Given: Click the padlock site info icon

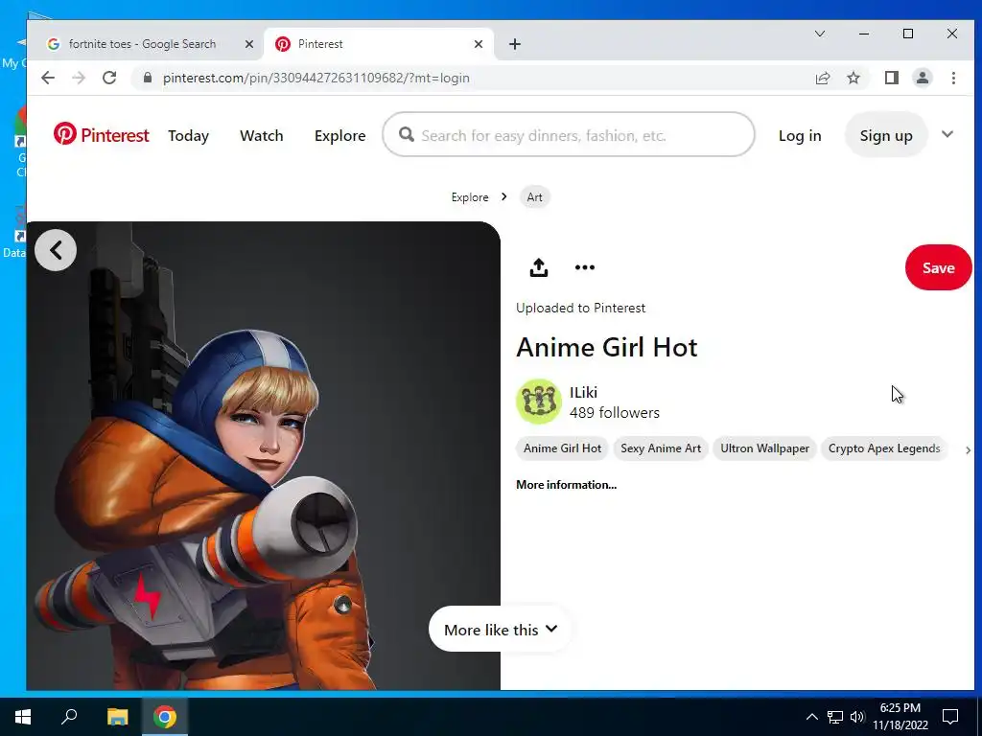Looking at the screenshot, I should (147, 78).
